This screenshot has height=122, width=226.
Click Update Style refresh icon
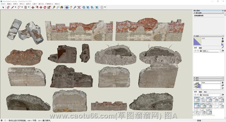(x=223, y=88)
